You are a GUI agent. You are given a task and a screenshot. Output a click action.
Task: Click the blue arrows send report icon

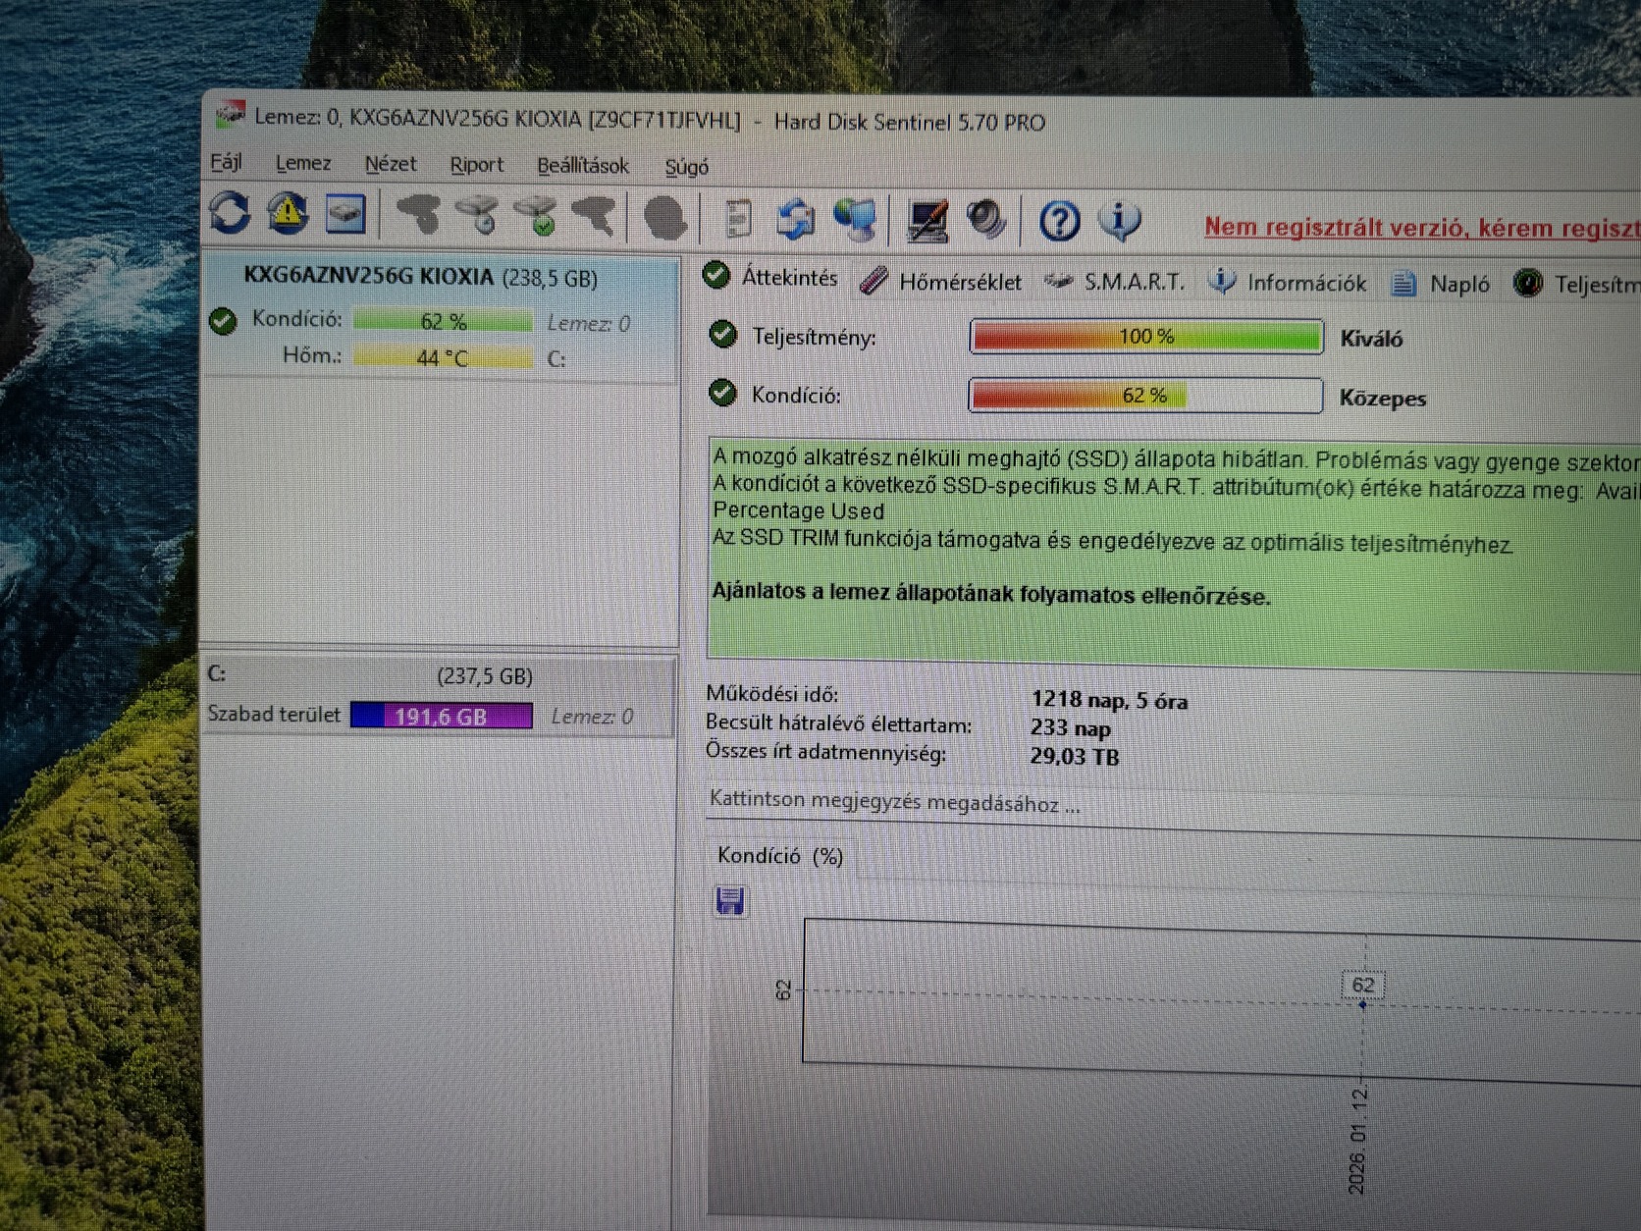coord(796,220)
